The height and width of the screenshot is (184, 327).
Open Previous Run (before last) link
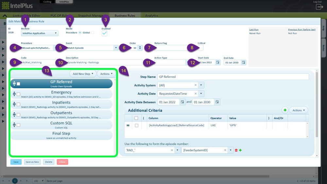pos(302,30)
